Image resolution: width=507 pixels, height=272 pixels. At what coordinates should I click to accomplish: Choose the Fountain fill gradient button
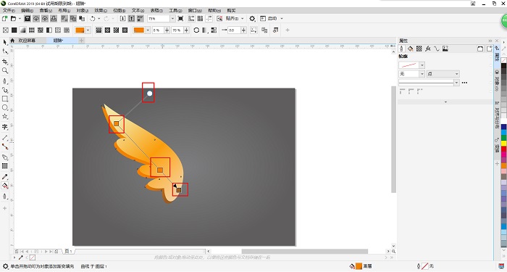(x=23, y=30)
